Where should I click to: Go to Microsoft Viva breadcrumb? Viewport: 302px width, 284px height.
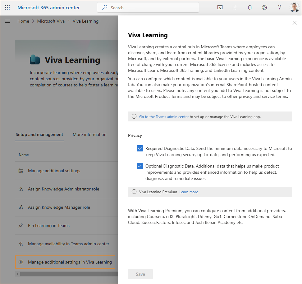pos(51,21)
